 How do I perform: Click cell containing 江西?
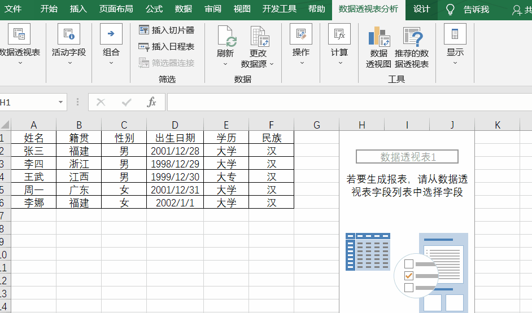(x=79, y=177)
